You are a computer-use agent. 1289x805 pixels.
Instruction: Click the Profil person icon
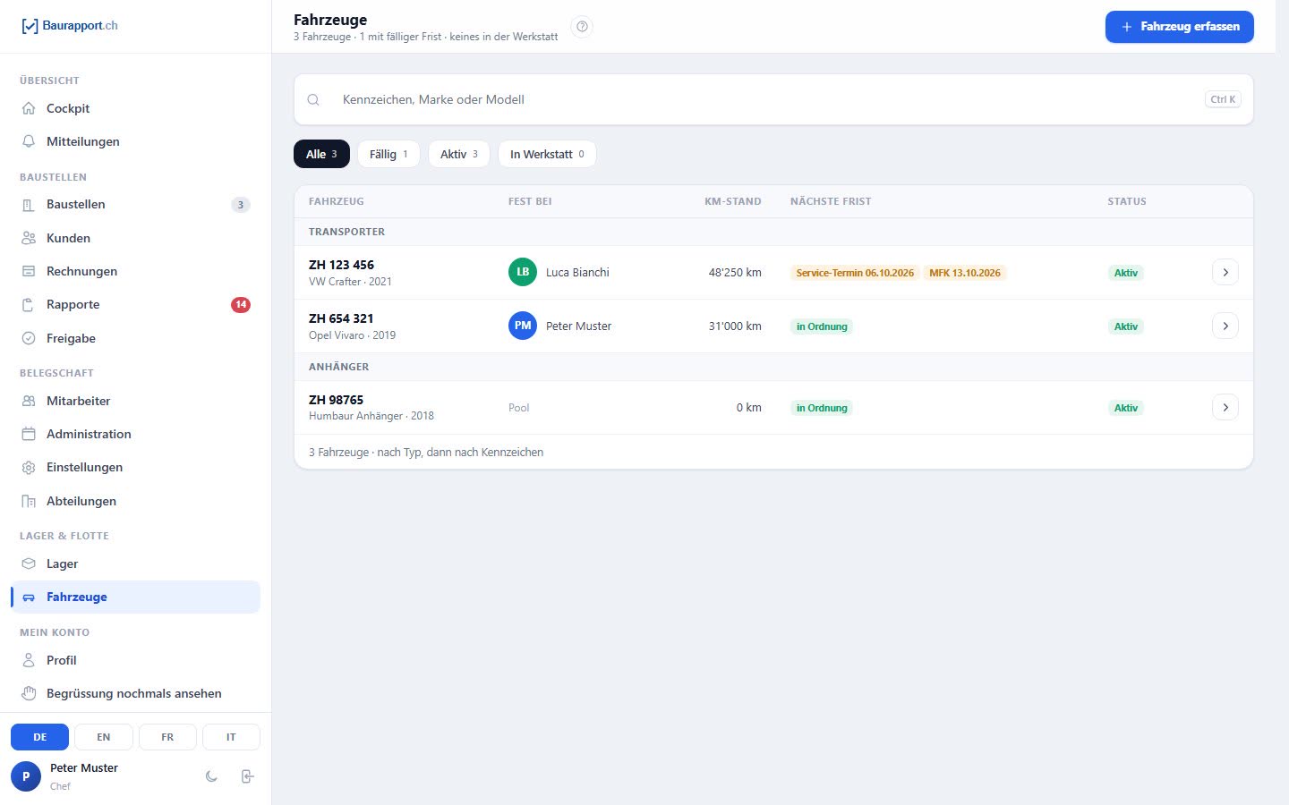coord(29,660)
